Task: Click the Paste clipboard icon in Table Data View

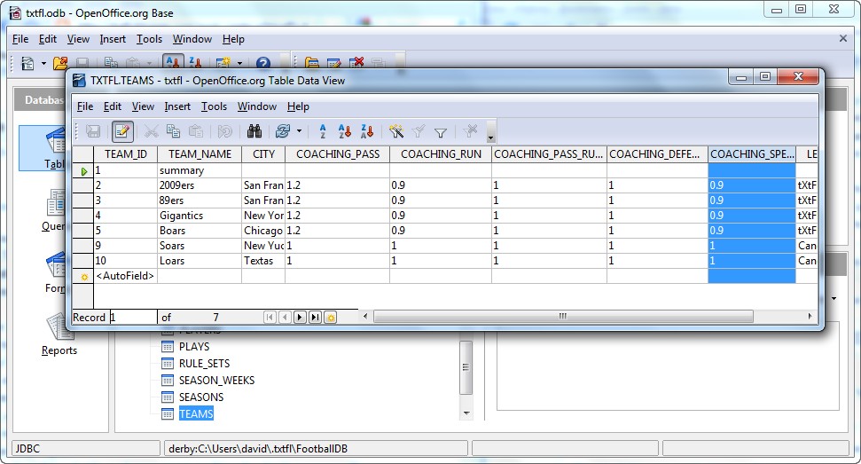Action: click(196, 131)
